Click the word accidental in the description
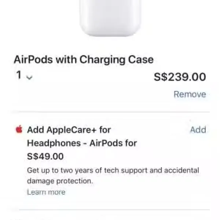Image resolution: width=220 pixels, height=220 pixels. (x=181, y=170)
